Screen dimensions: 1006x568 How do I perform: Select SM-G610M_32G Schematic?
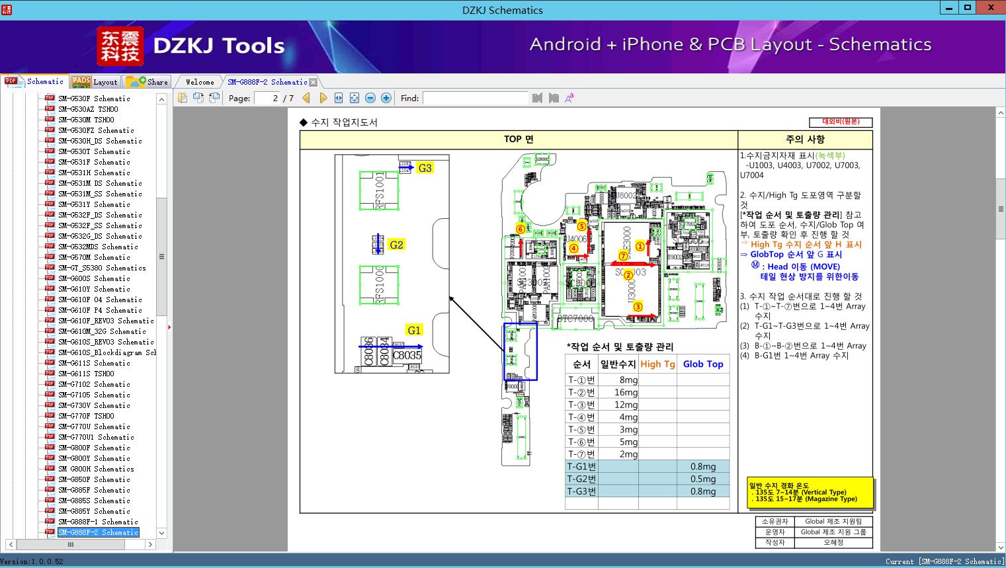pos(102,331)
